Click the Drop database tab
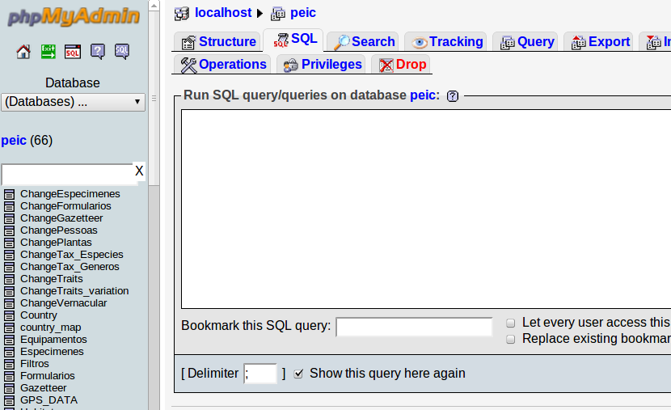This screenshot has height=410, width=671. [402, 65]
